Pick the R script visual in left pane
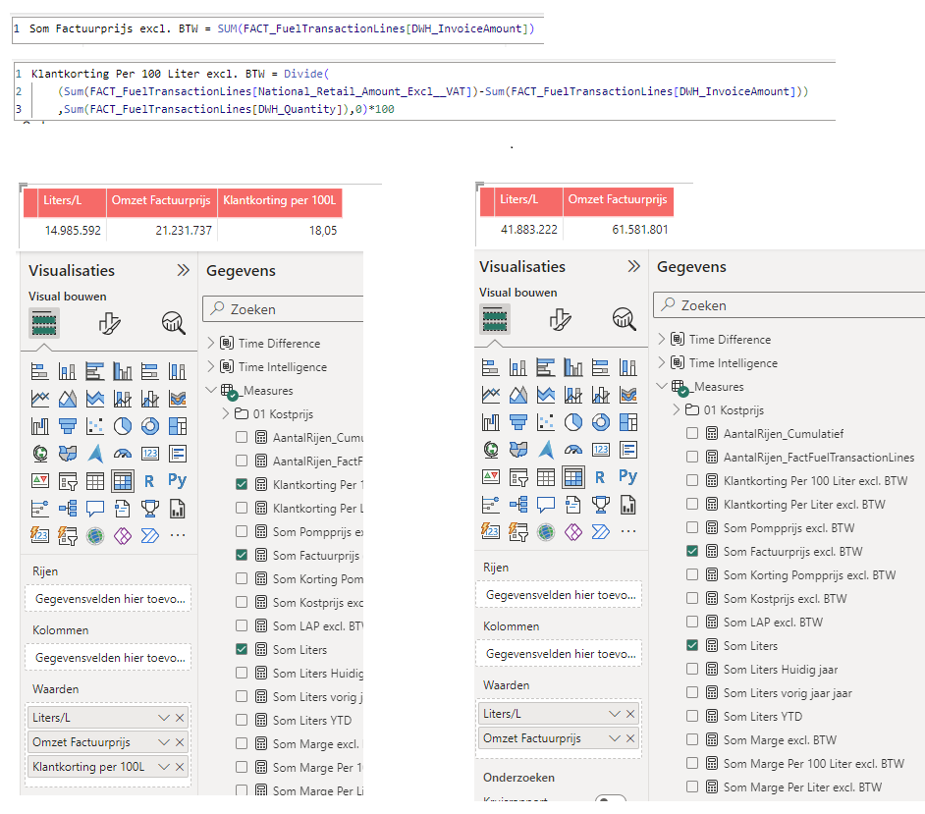The width and height of the screenshot is (925, 814). [150, 481]
